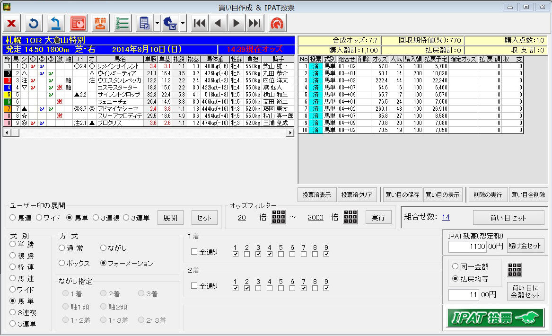This screenshot has width=552, height=336.
Task: Click 単勝 column header in horse table
Action: click(x=150, y=59)
